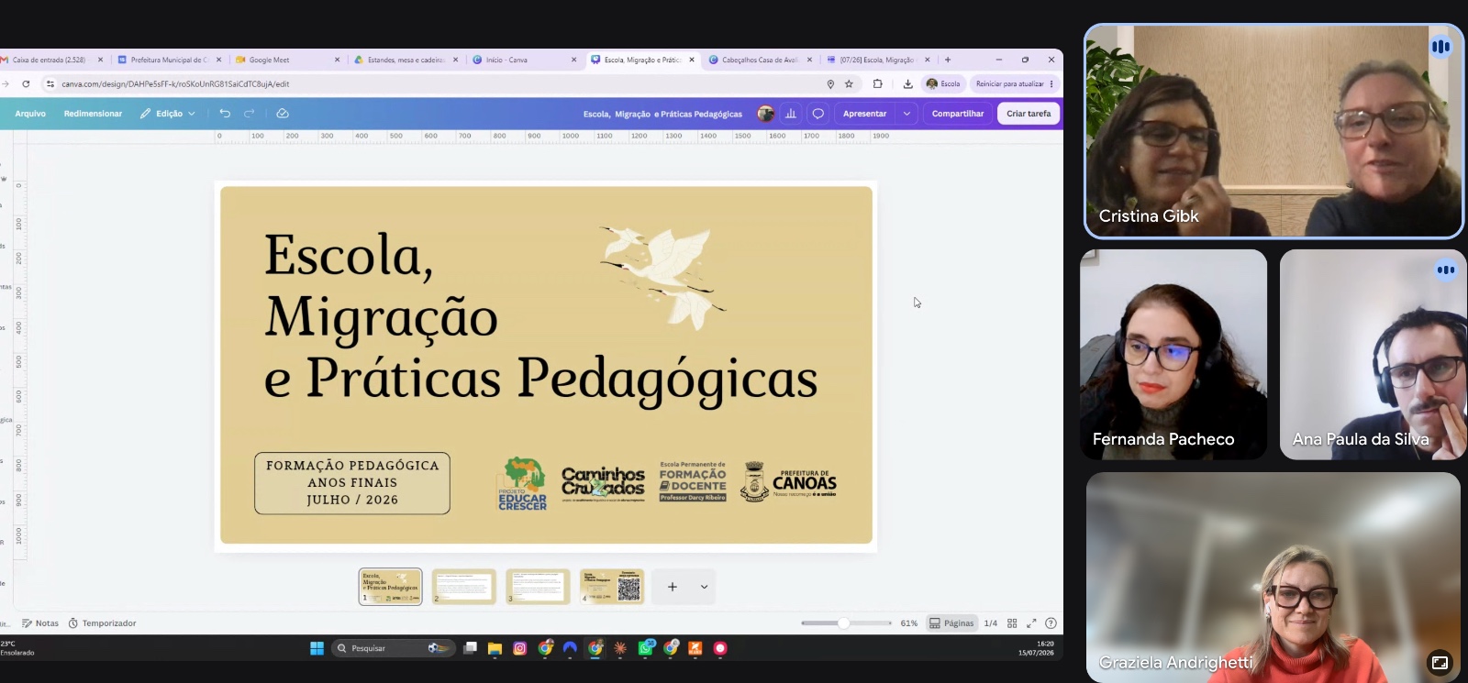
Task: Click the Undo arrow in Canva toolbar
Action: (x=225, y=114)
